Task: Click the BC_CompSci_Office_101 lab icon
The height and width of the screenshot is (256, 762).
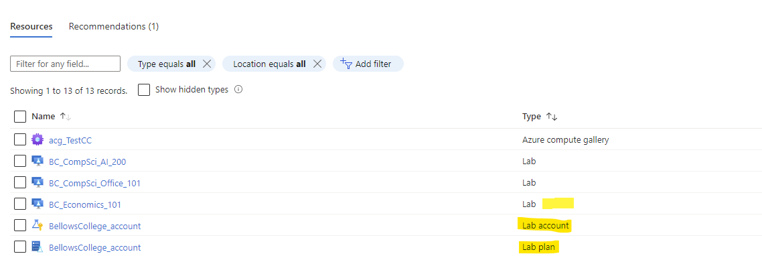Action: pos(37,183)
